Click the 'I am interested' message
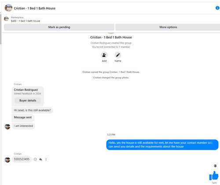The height and width of the screenshot is (185, 220). pyautogui.click(x=23, y=126)
